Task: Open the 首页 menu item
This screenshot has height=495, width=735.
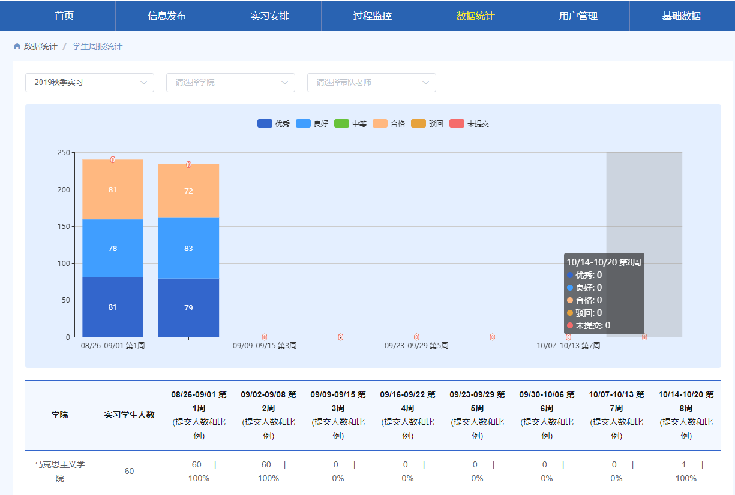Action: (x=64, y=16)
